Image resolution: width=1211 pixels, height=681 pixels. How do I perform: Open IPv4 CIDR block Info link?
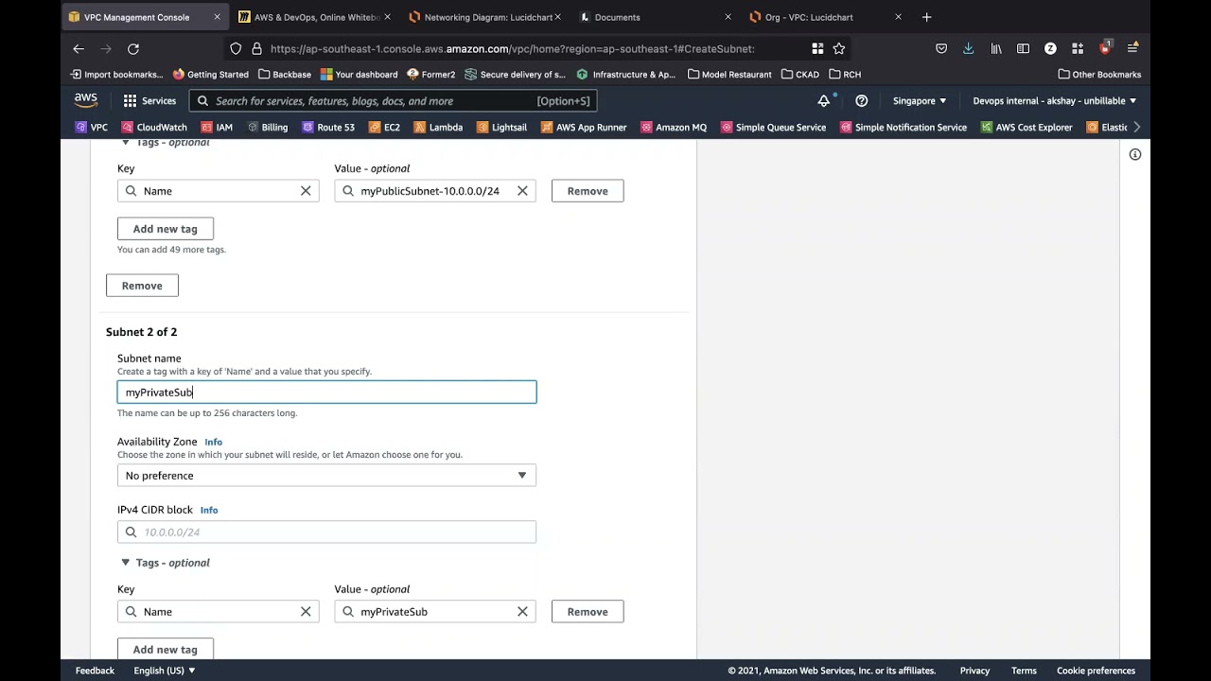(209, 510)
